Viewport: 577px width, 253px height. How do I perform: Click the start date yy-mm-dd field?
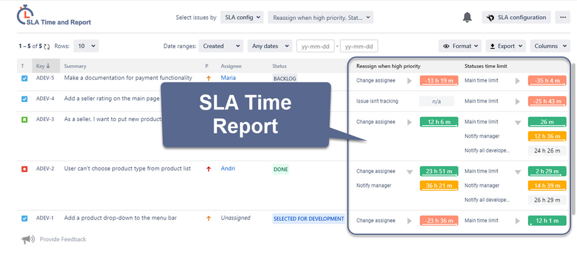click(315, 46)
